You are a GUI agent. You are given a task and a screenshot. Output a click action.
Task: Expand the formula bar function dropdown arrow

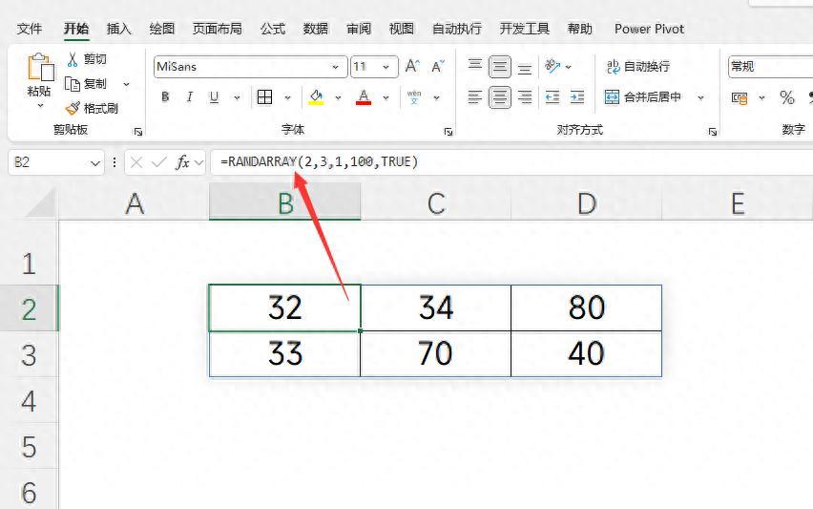tap(199, 163)
